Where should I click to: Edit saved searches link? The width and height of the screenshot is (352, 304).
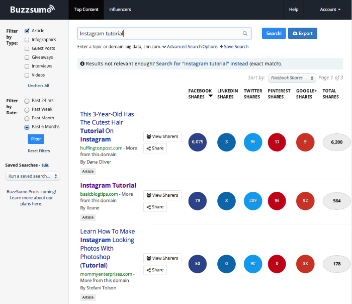45,166
